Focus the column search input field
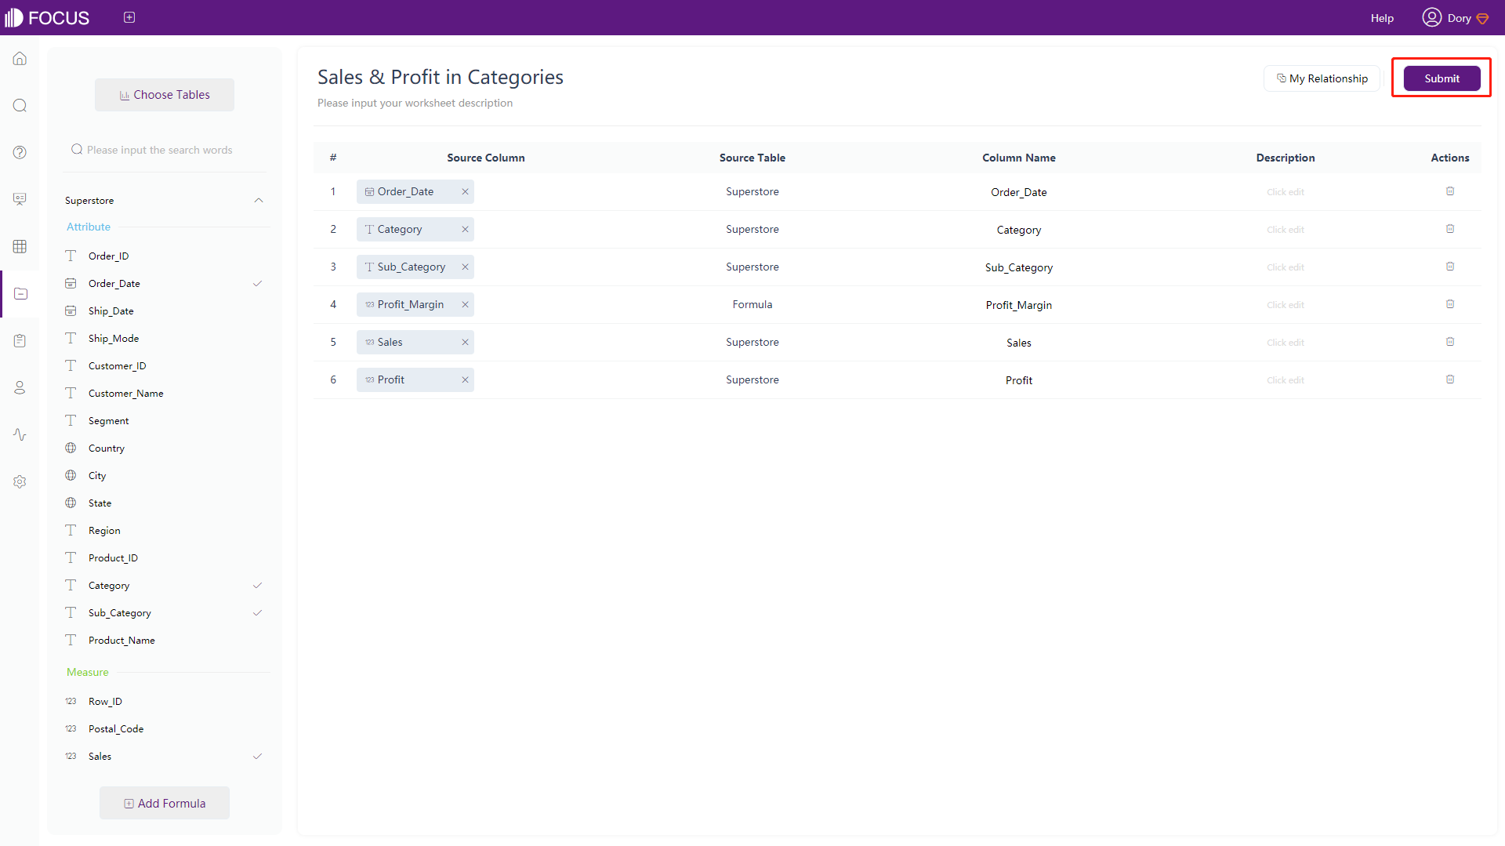Image resolution: width=1505 pixels, height=846 pixels. click(x=165, y=150)
